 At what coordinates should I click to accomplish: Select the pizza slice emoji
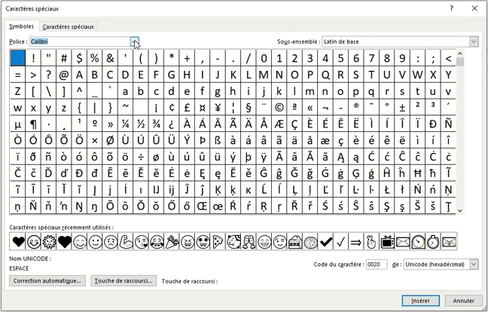click(218, 242)
